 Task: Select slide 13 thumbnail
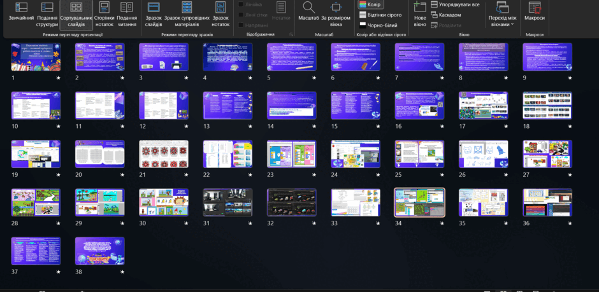(x=227, y=106)
